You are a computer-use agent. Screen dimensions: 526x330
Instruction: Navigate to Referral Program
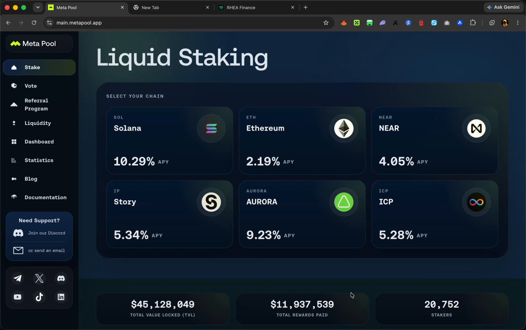click(x=39, y=105)
